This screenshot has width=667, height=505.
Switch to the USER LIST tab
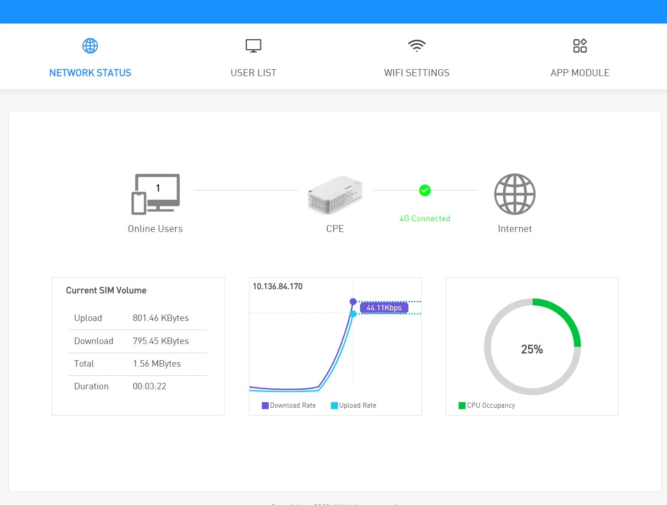(253, 73)
